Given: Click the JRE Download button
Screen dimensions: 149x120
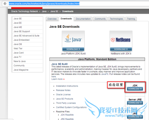Looking at the screenshot, I should tap(135, 117).
